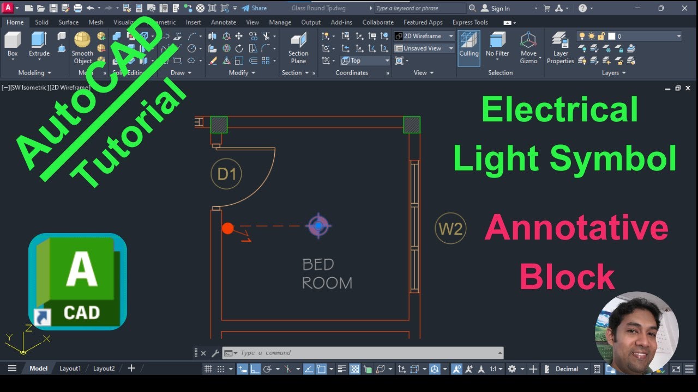The width and height of the screenshot is (698, 392).
Task: Open the Autodesk App Store cart icon
Action: click(547, 8)
